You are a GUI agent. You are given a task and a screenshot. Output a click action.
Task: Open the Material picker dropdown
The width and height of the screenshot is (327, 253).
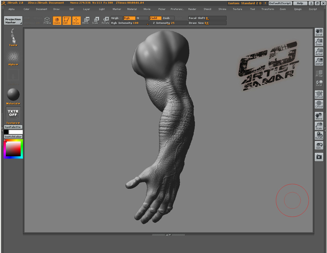(x=13, y=103)
